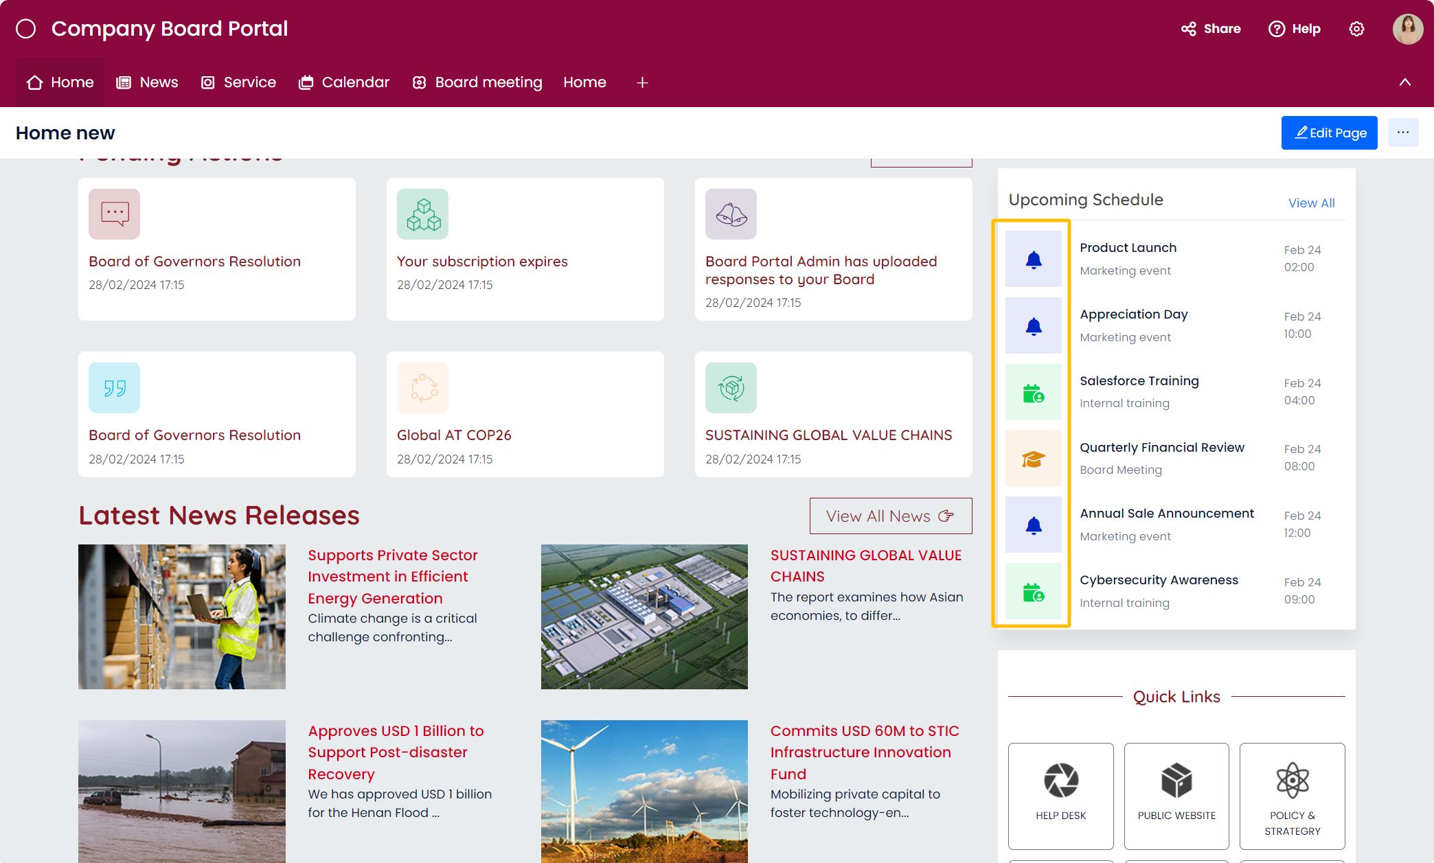Click bell icon for Product Launch event
The width and height of the screenshot is (1434, 863).
tap(1034, 259)
